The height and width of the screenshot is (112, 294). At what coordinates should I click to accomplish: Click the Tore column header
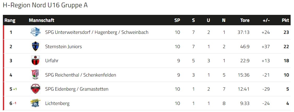pyautogui.click(x=245, y=20)
